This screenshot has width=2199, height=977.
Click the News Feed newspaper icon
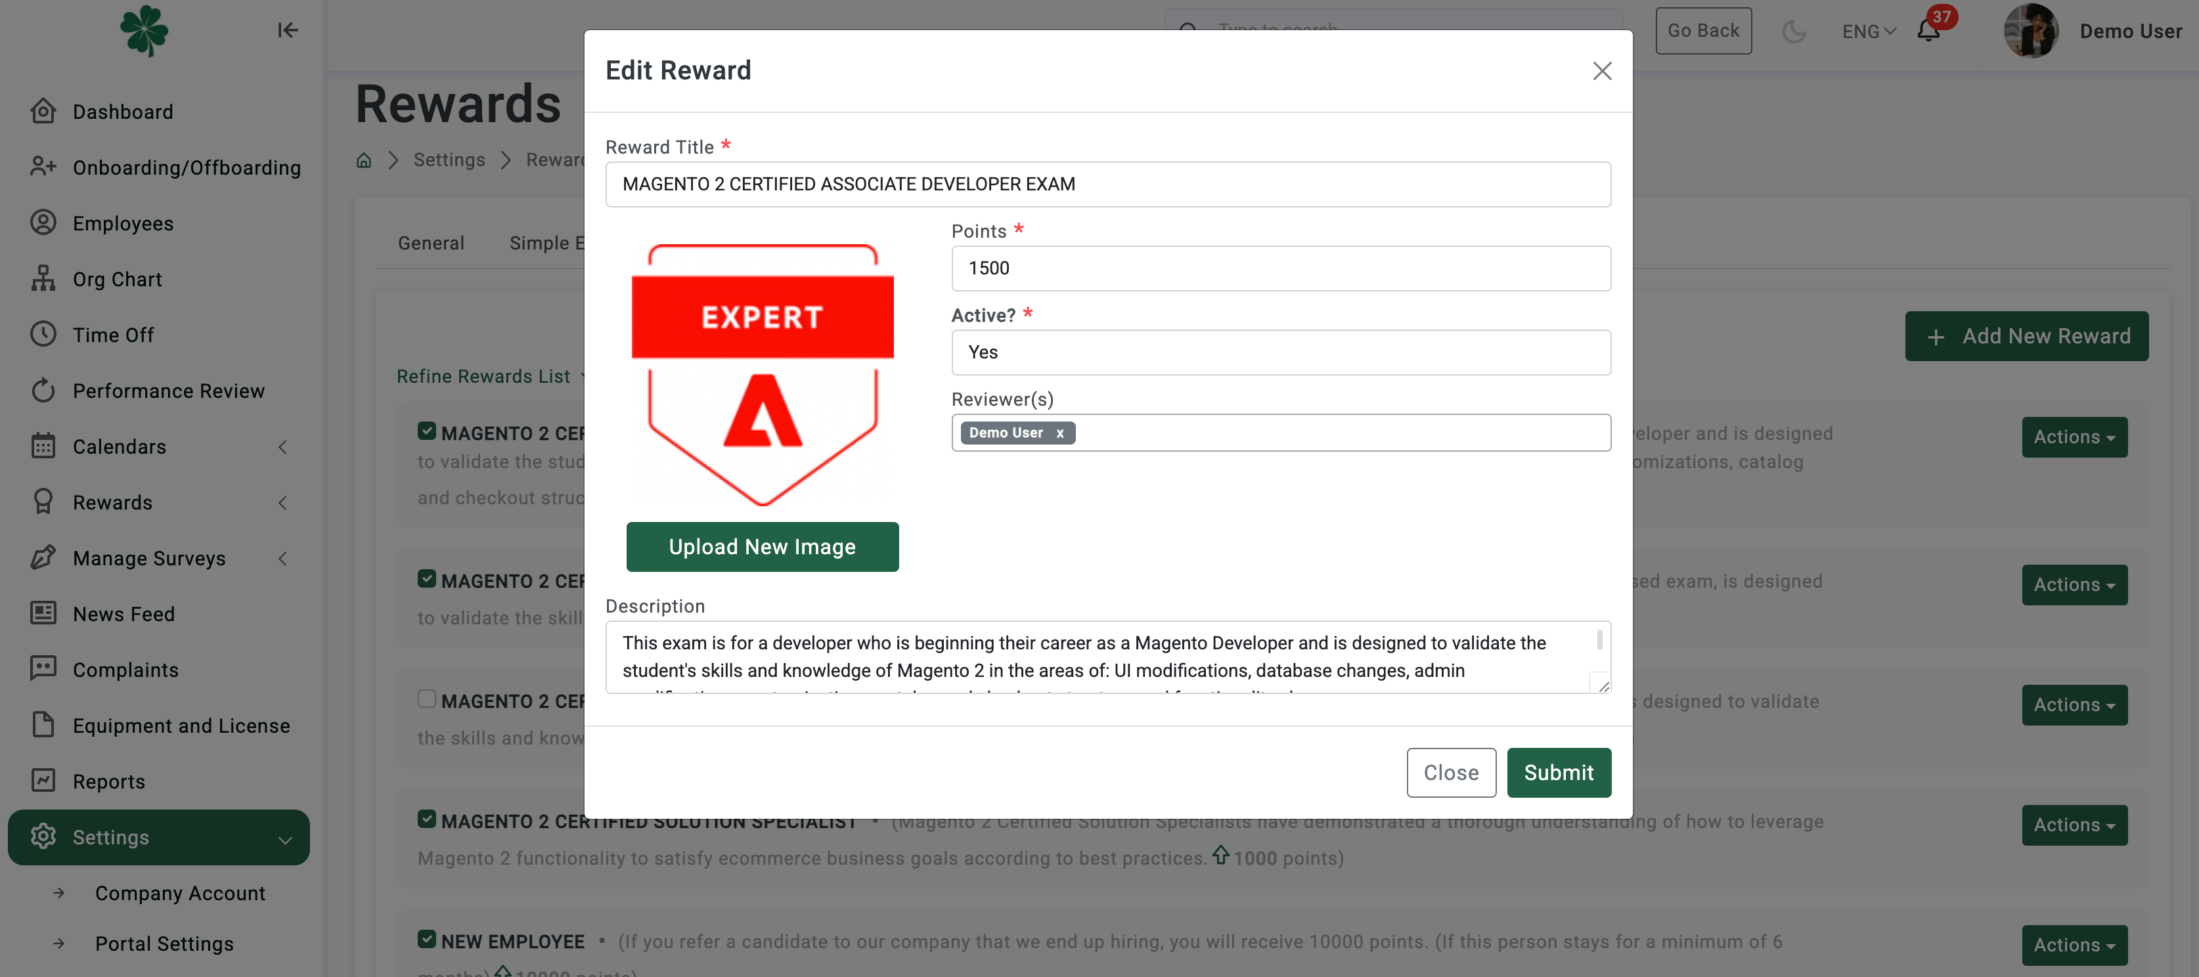43,613
